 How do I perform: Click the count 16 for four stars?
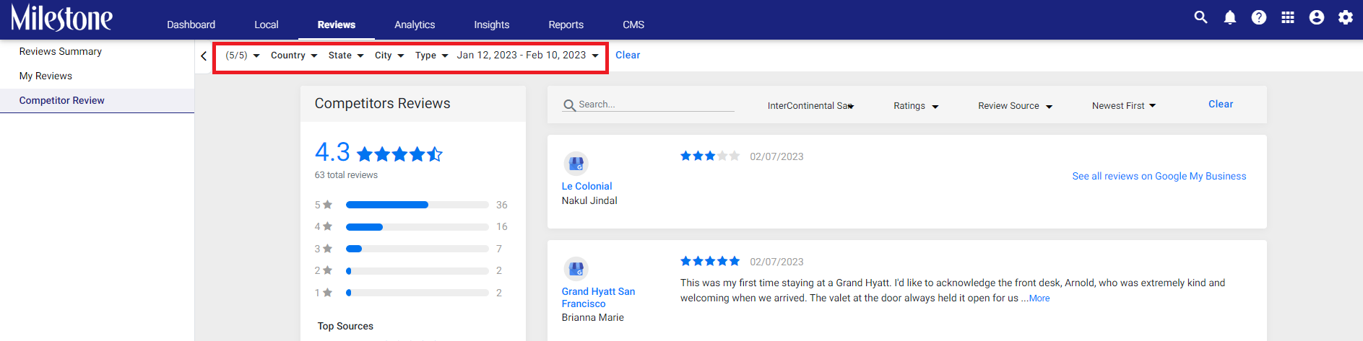pos(502,227)
